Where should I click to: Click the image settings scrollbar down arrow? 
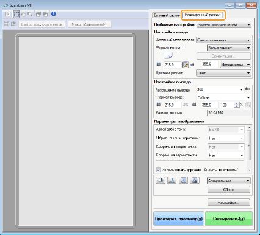point(249,170)
